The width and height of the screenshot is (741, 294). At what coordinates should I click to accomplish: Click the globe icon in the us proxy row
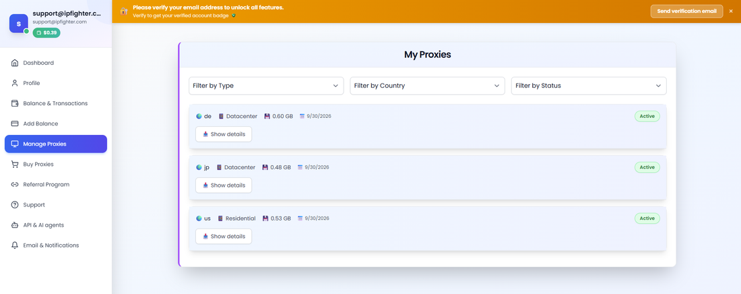point(199,218)
